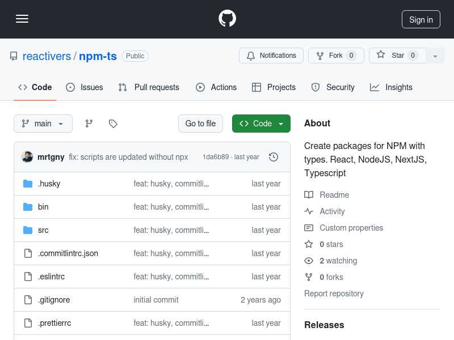454x340 pixels.
Task: Open the .husky row commit message
Action: (171, 184)
